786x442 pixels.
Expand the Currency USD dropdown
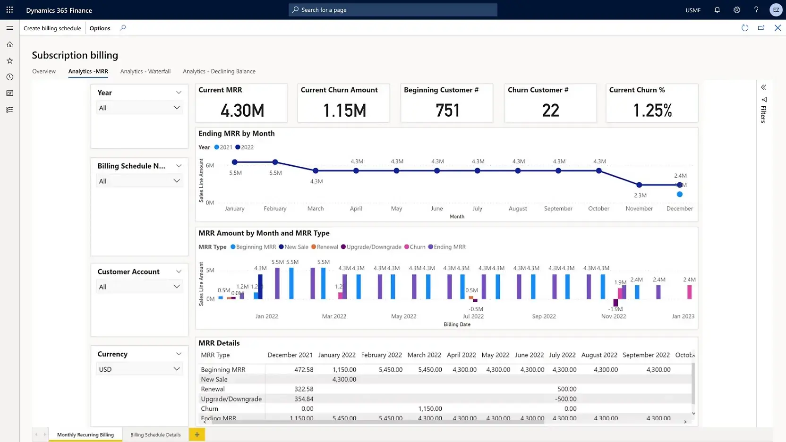click(177, 369)
